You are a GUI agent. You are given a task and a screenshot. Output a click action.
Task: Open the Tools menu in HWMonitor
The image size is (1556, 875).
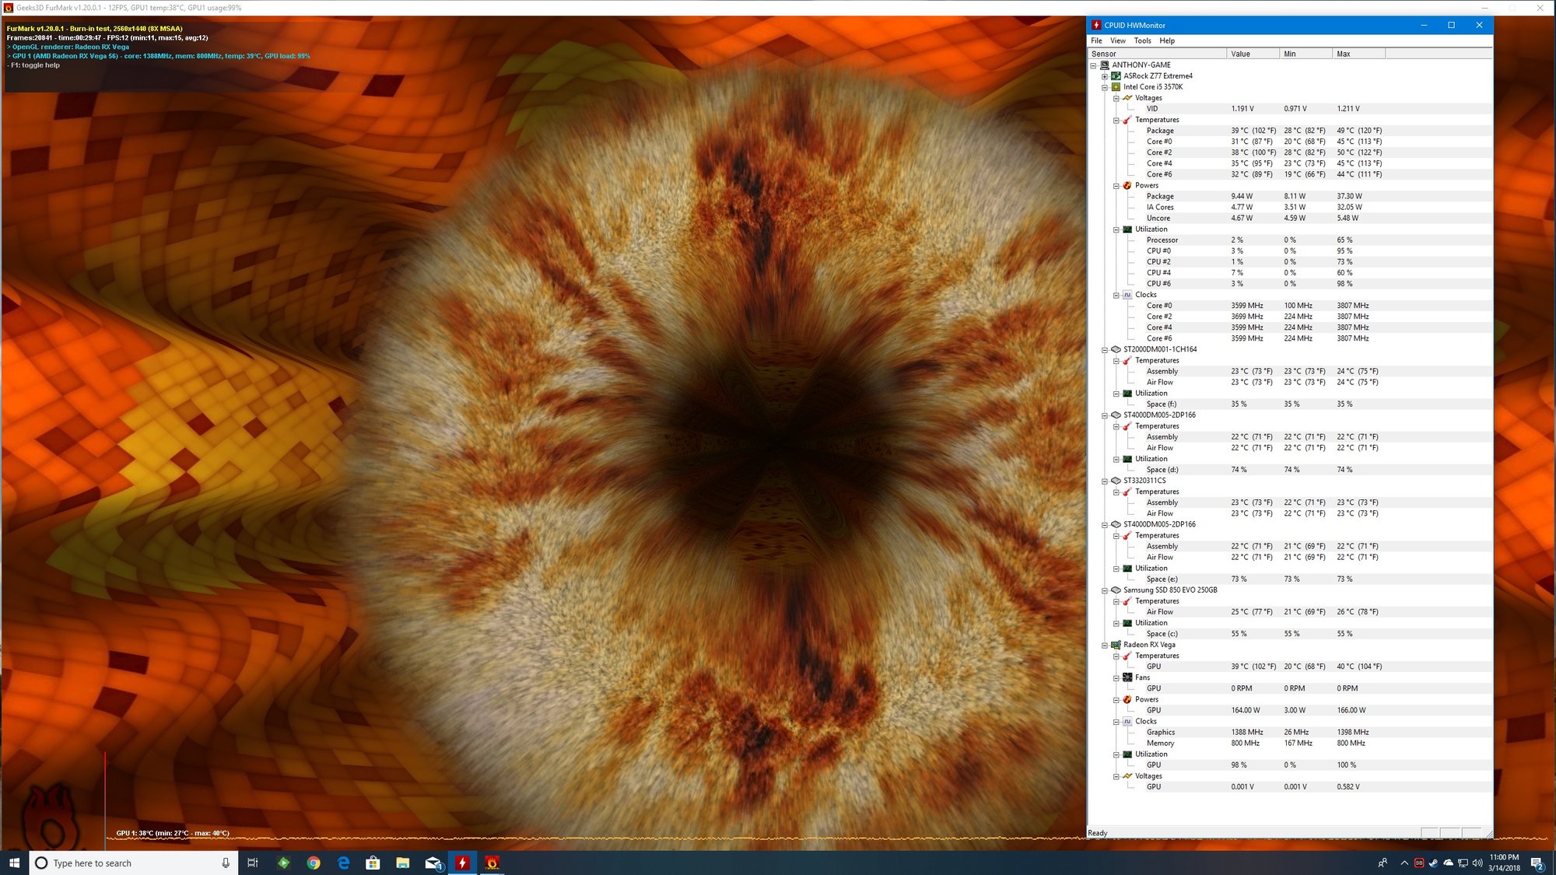[1142, 40]
